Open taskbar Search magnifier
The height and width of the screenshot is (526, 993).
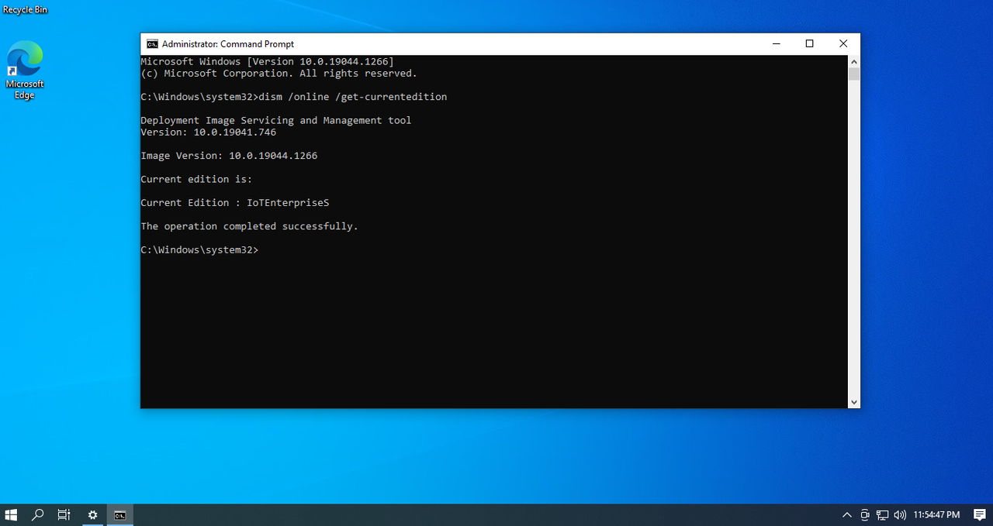pos(37,514)
